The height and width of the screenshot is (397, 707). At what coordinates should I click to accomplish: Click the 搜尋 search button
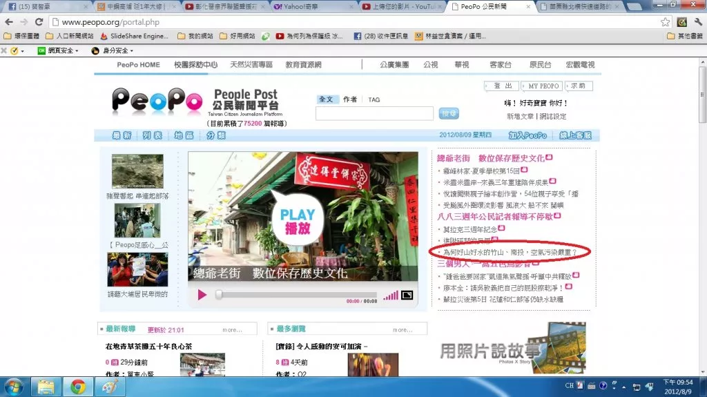[x=449, y=113]
